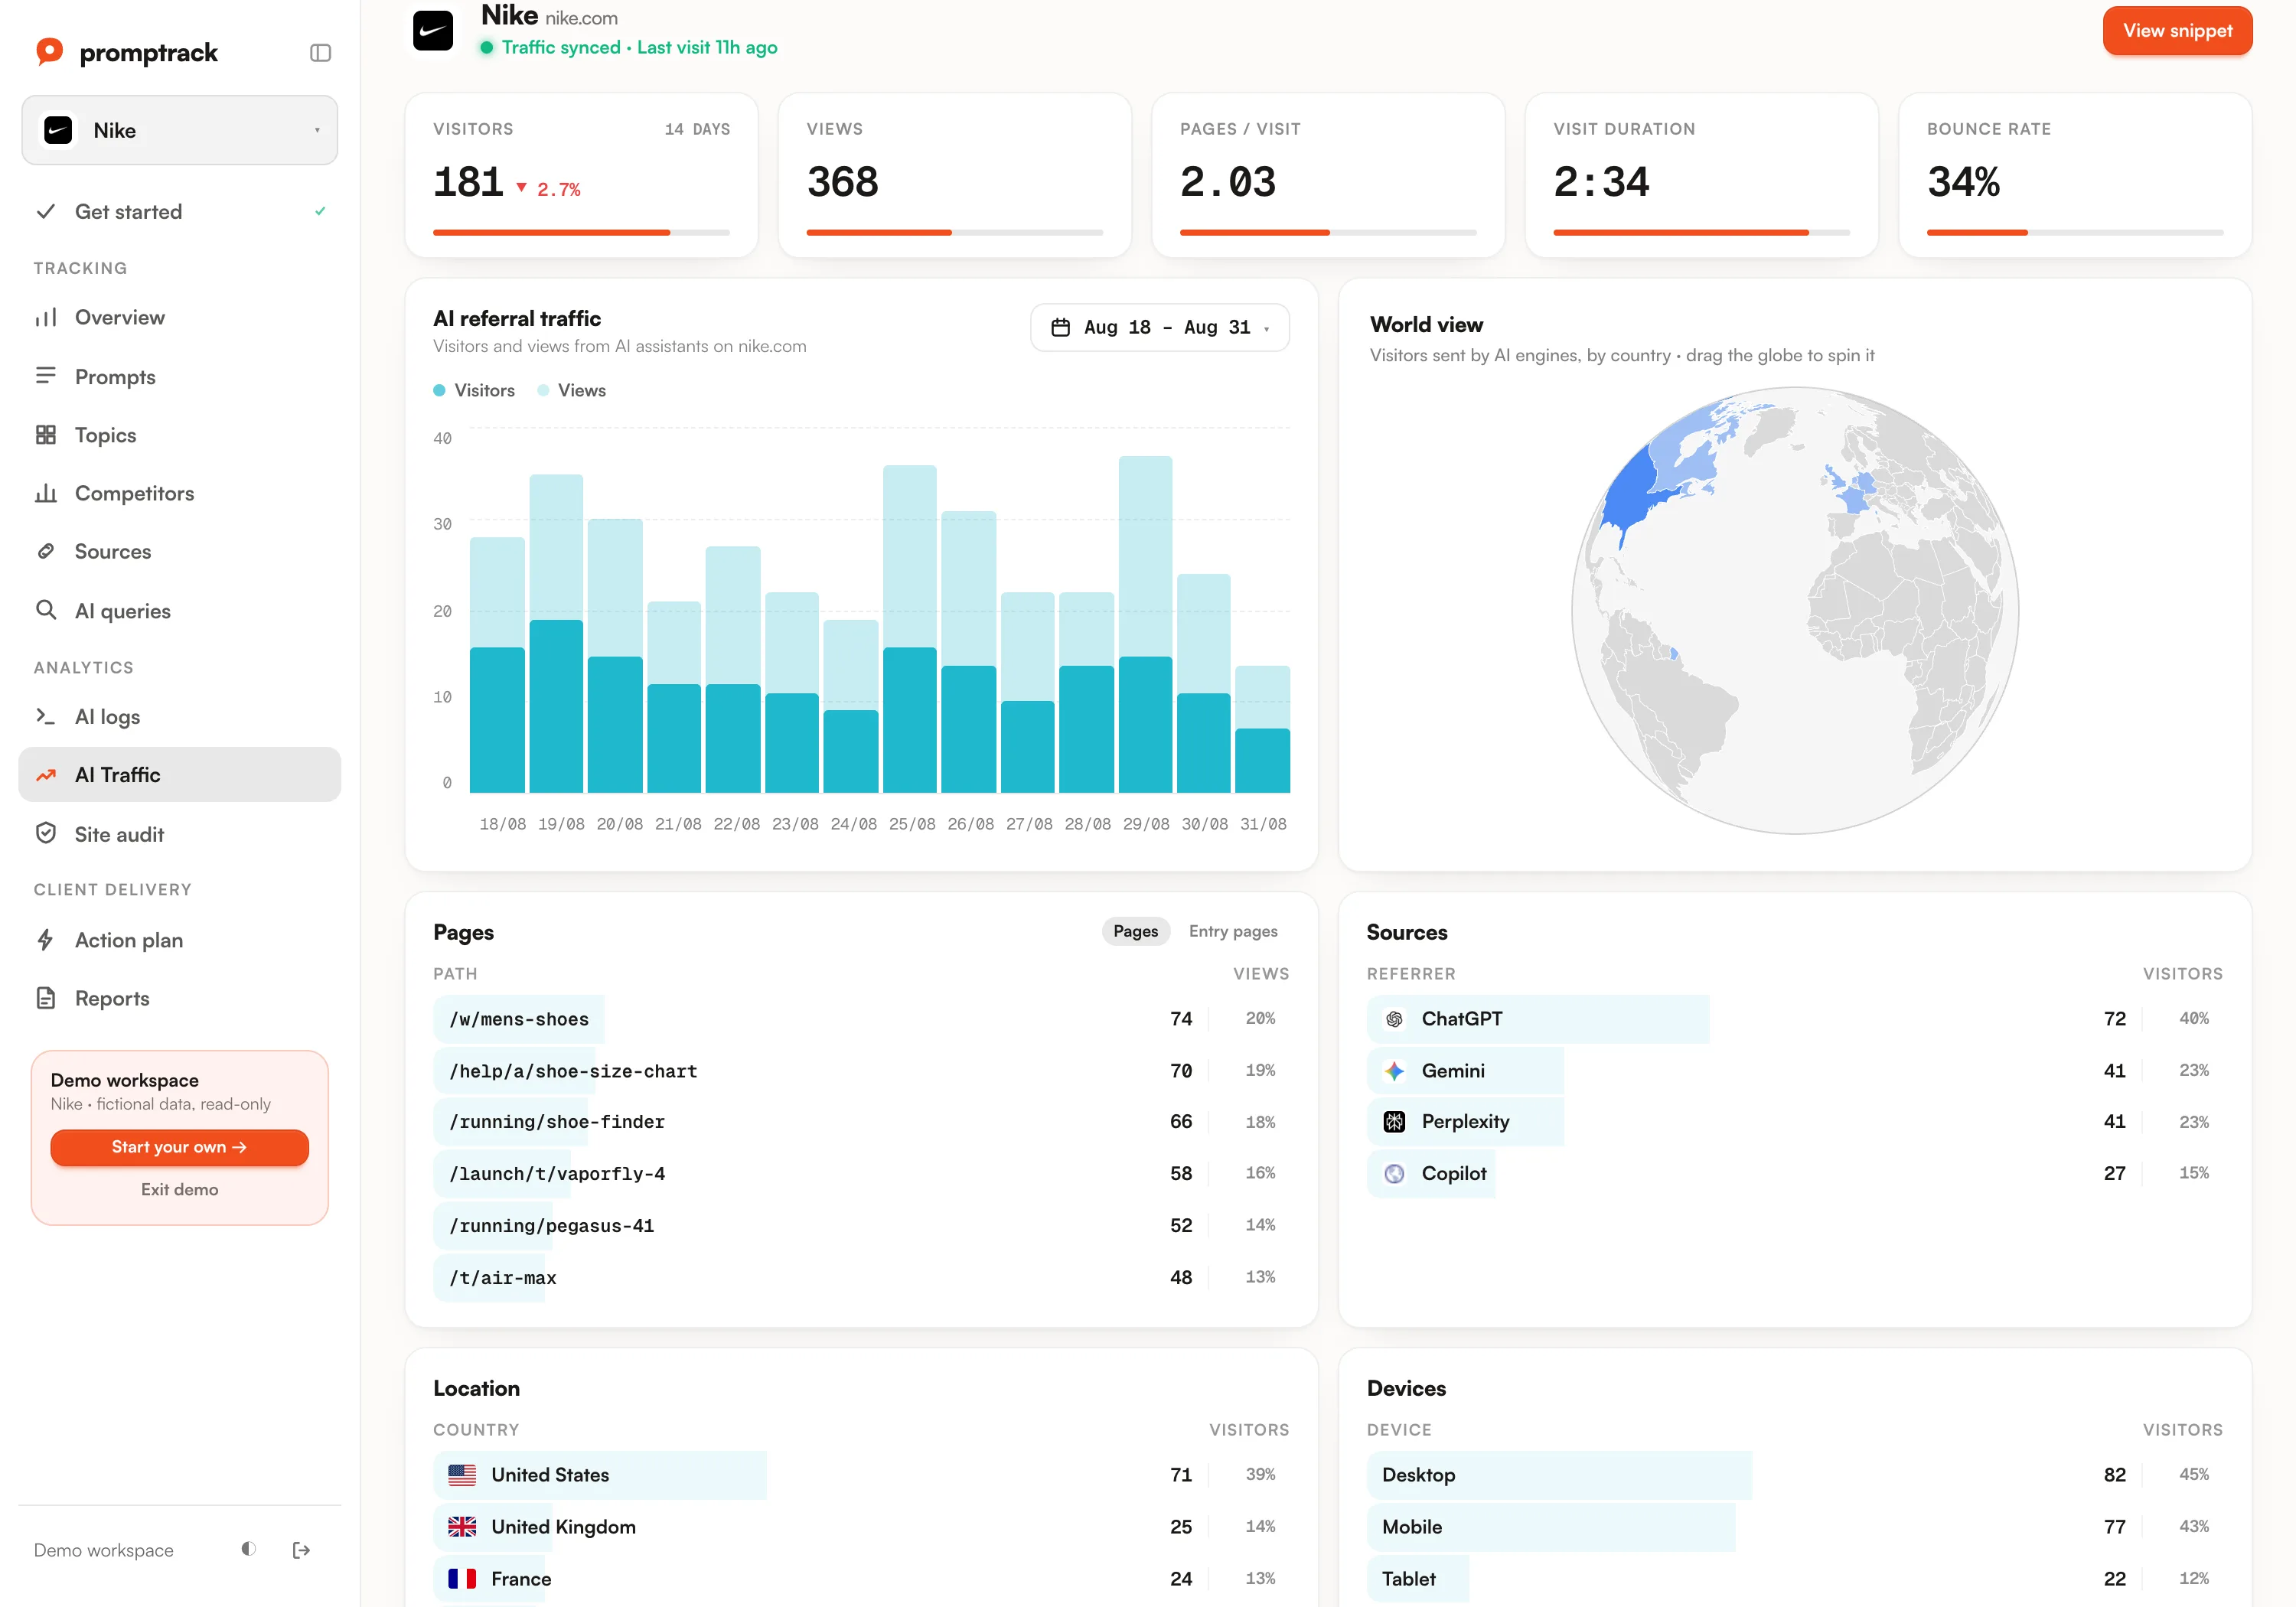The width and height of the screenshot is (2296, 1607).
Task: Click the logout icon in sidebar footer
Action: (301, 1550)
